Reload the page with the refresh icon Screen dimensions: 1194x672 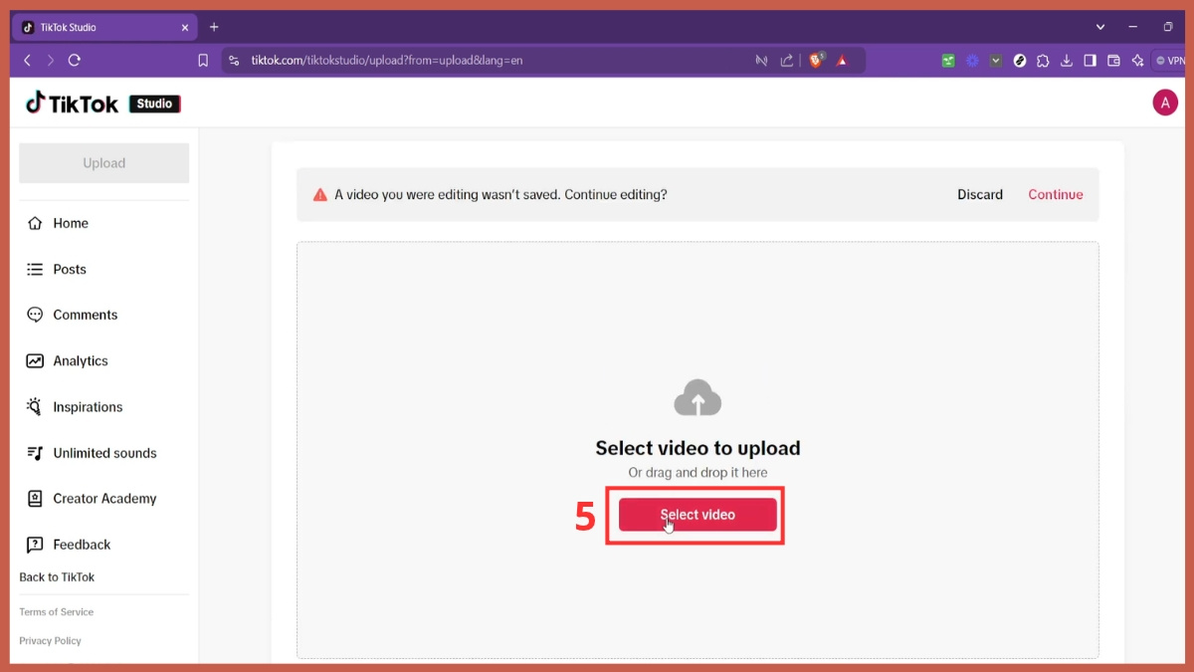(x=74, y=61)
